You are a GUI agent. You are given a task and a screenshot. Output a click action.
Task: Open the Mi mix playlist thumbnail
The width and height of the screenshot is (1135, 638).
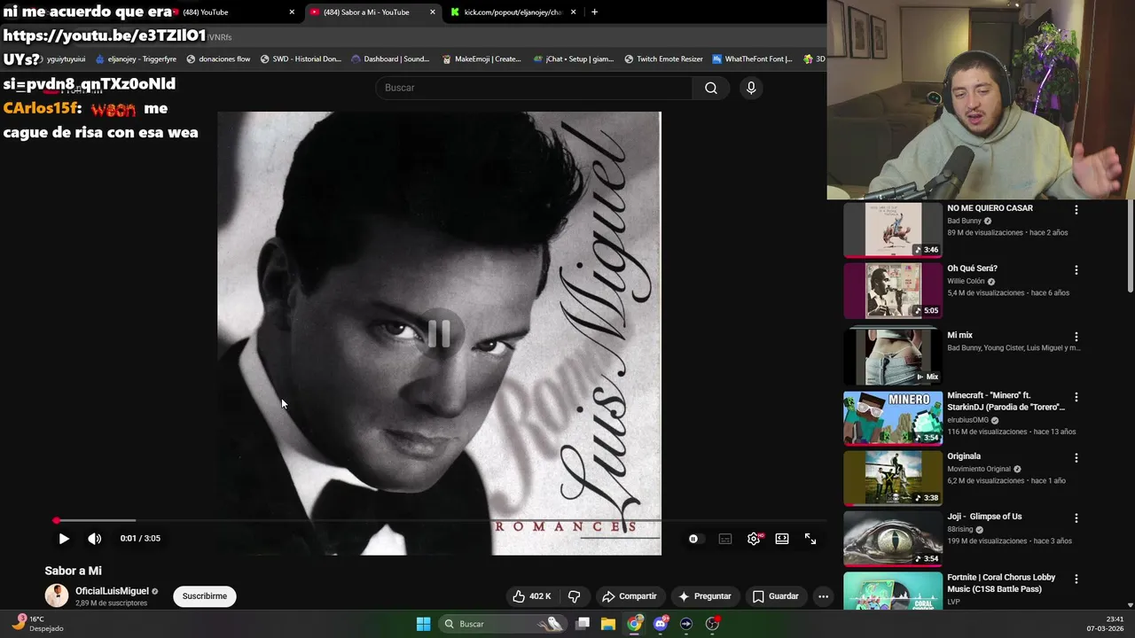pos(893,355)
